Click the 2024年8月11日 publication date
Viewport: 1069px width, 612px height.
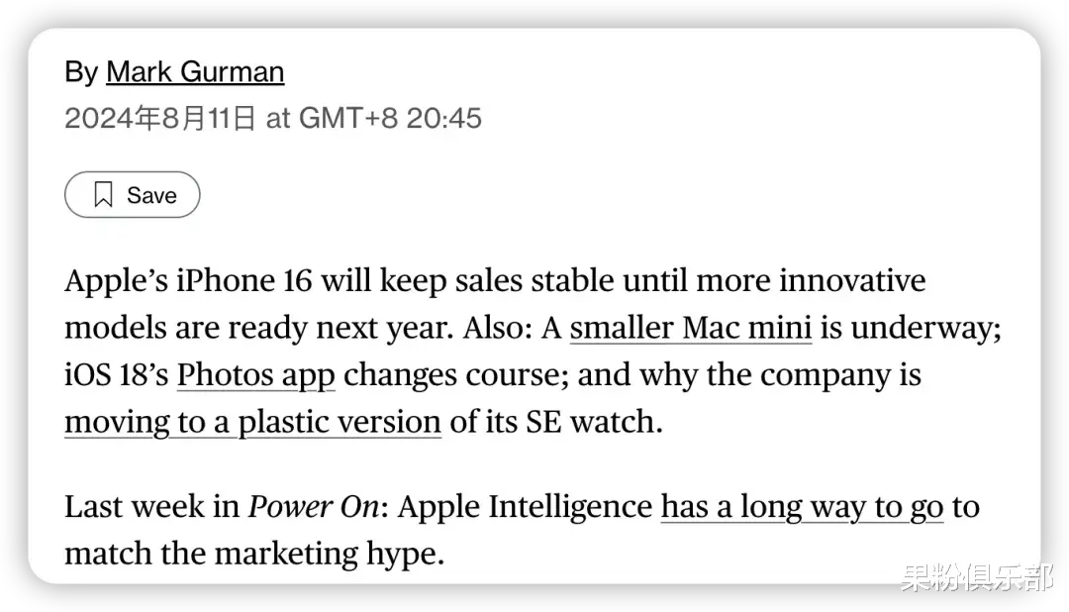click(x=160, y=118)
